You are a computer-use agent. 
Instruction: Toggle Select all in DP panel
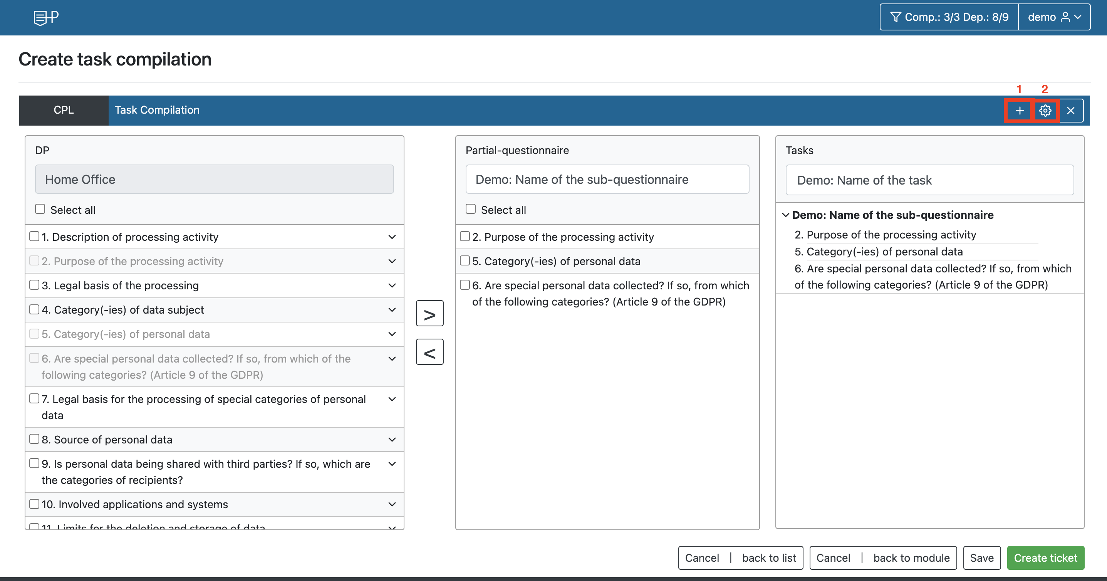pyautogui.click(x=40, y=209)
